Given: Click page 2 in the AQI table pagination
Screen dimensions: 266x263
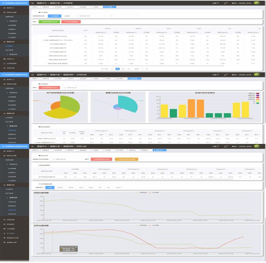Looking at the screenshot, I should (x=123, y=68).
